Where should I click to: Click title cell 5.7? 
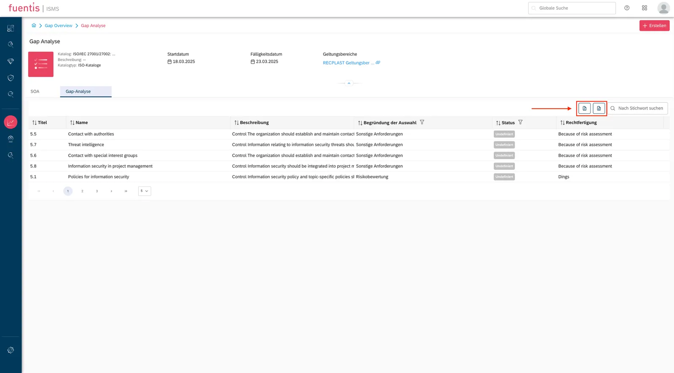coord(33,145)
